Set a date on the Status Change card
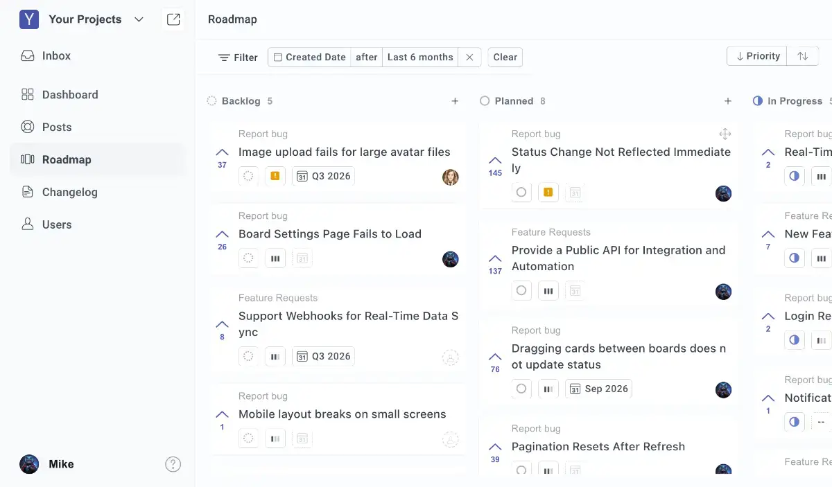Viewport: 832px width, 487px height. tap(575, 193)
